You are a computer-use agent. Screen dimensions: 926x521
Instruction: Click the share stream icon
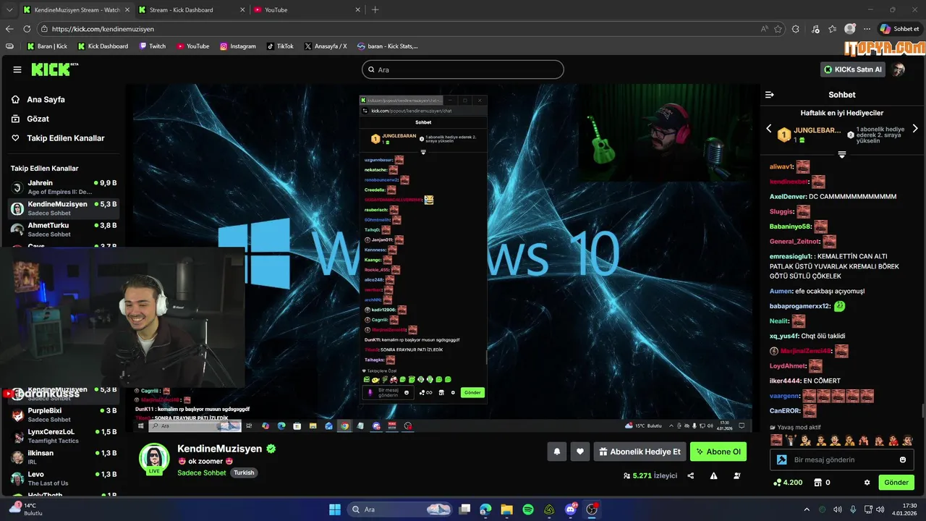691,476
